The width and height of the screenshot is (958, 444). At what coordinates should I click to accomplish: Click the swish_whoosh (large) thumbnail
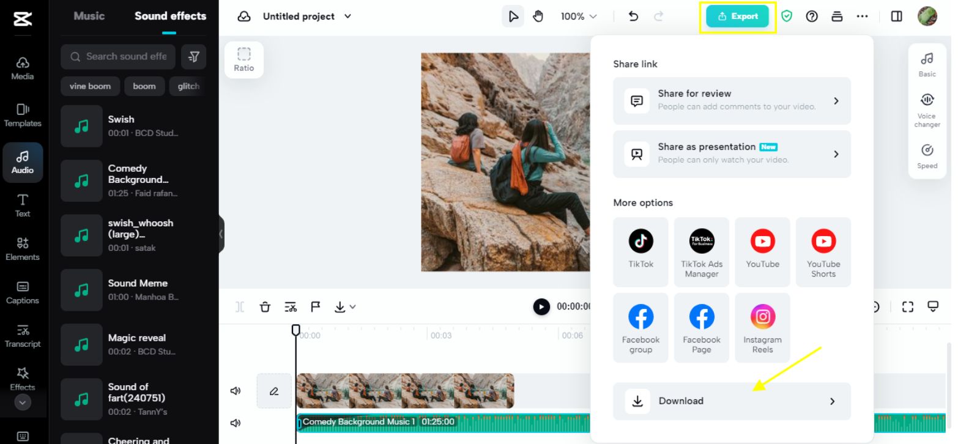pos(81,235)
